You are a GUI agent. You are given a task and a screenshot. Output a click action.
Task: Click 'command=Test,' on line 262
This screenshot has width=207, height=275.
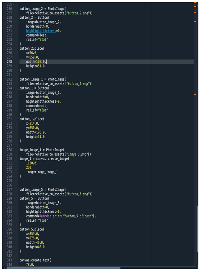click(37, 35)
